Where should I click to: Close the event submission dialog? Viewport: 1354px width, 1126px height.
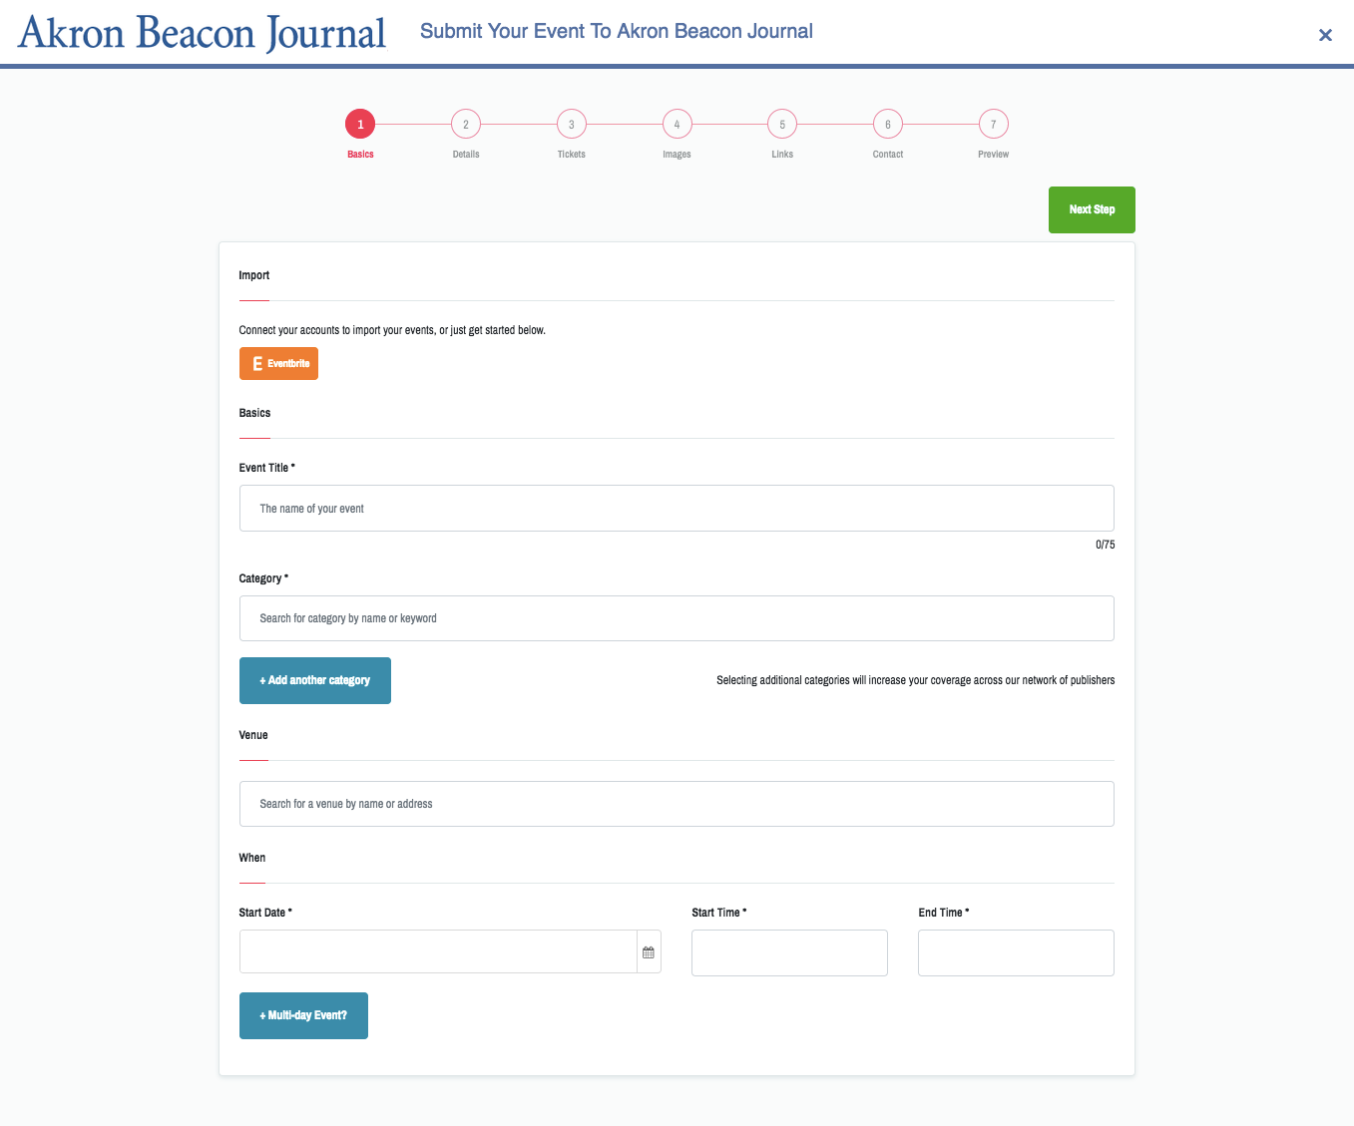pos(1325,35)
